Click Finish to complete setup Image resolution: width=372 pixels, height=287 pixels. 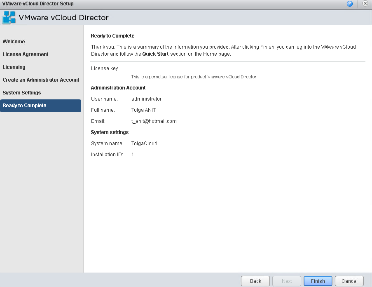(318, 281)
